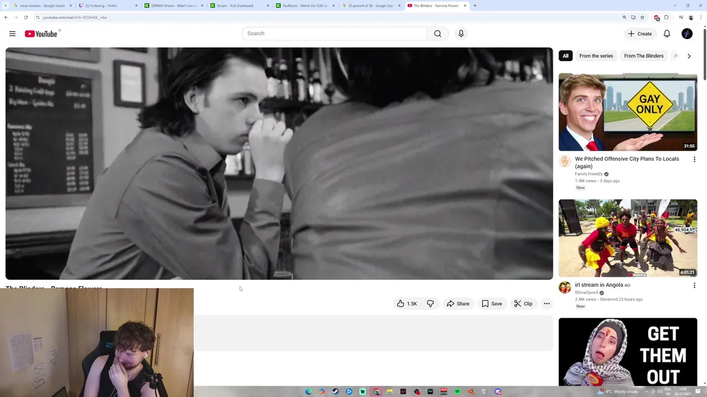The width and height of the screenshot is (707, 397).
Task: Bookmark this page with star icon
Action: coord(642,17)
